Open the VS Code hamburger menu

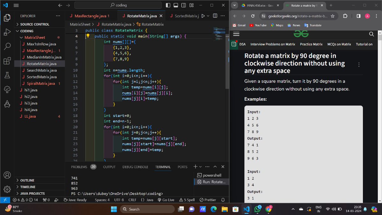16,5
